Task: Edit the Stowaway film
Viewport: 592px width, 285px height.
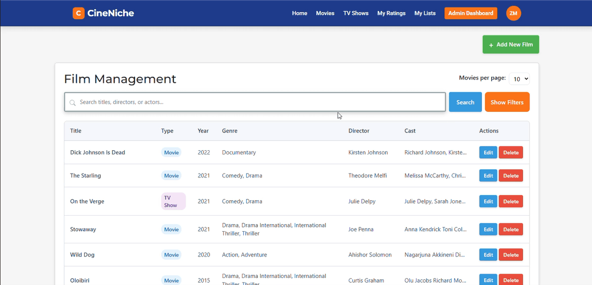Action: point(488,230)
